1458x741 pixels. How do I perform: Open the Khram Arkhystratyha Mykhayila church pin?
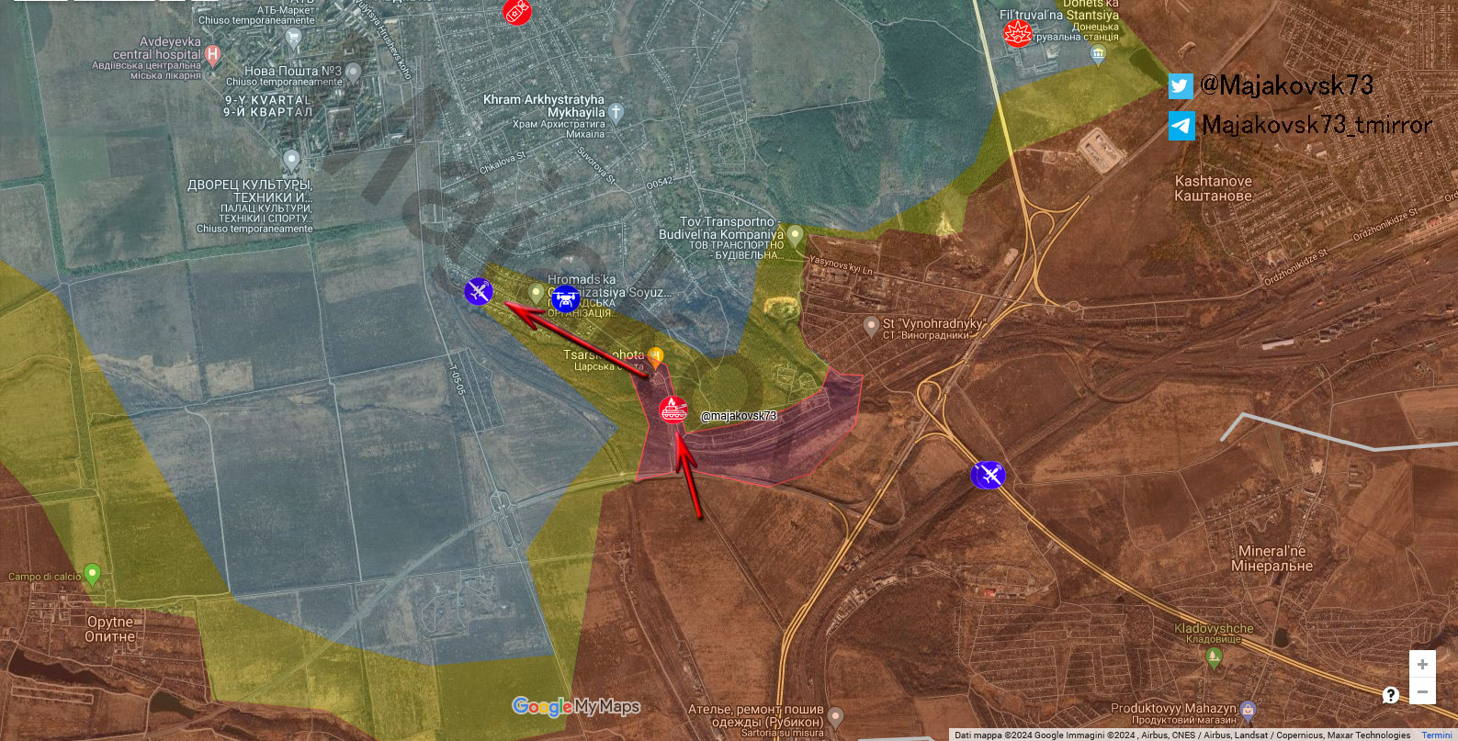point(616,112)
